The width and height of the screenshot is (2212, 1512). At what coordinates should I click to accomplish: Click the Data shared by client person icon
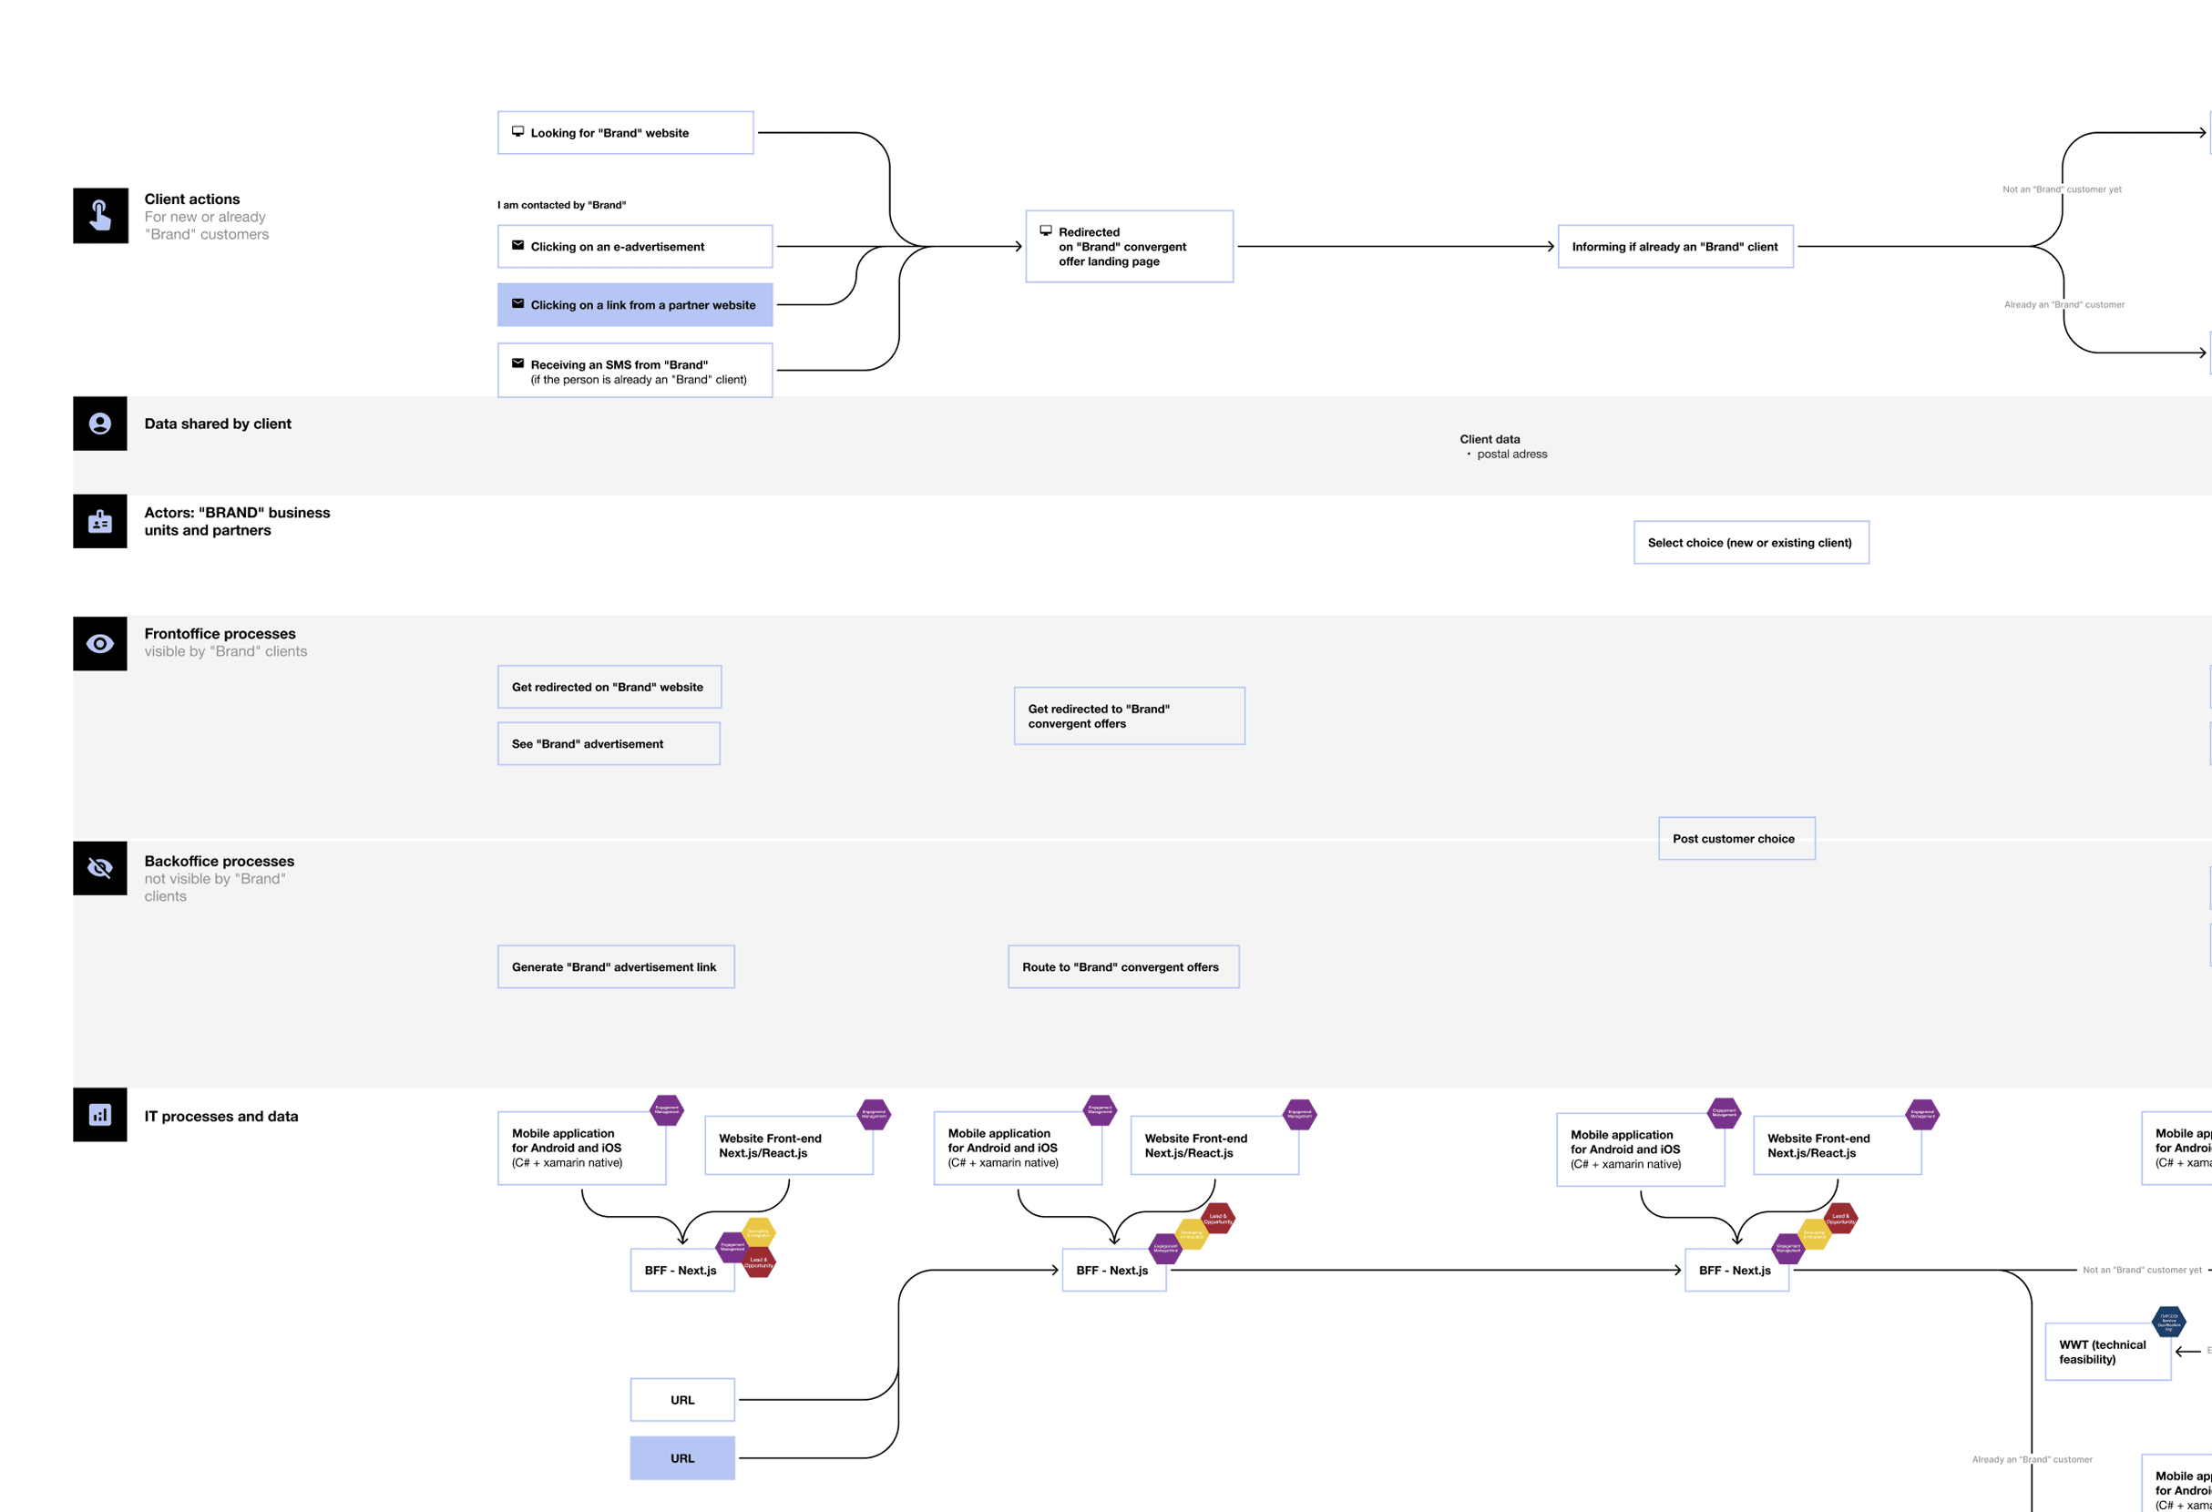tap(100, 424)
